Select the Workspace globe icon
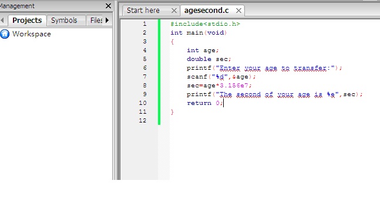Image resolution: width=380 pixels, height=211 pixels. pos(5,34)
